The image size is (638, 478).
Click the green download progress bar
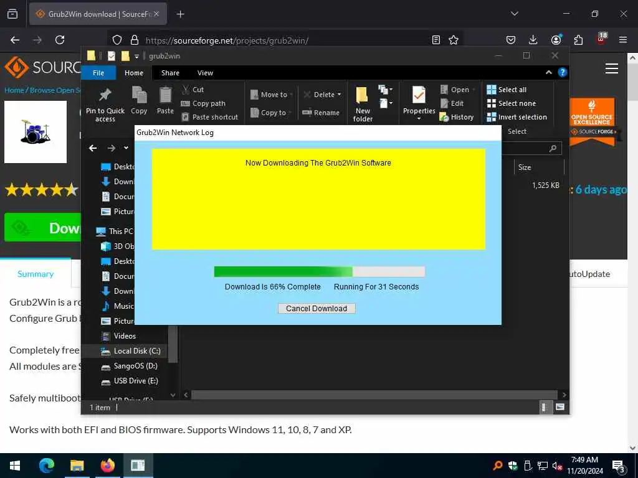pyautogui.click(x=320, y=271)
